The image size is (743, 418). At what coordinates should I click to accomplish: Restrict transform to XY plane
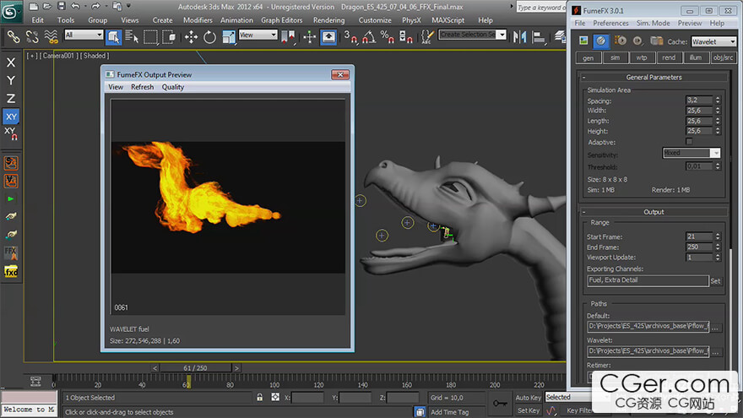(11, 117)
